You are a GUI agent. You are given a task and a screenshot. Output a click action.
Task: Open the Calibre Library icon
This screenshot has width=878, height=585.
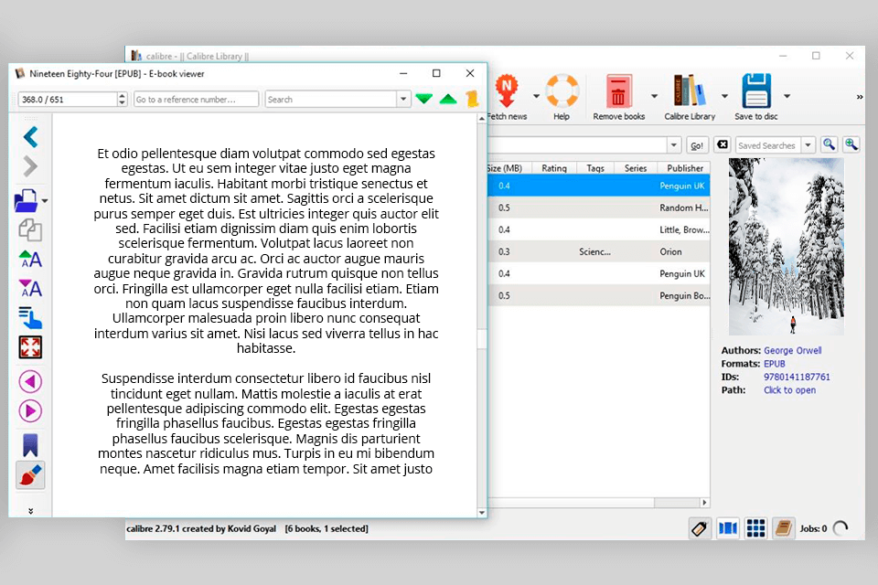(690, 90)
